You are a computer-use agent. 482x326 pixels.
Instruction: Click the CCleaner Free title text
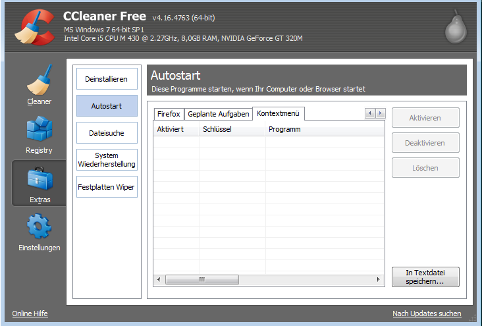(x=105, y=16)
